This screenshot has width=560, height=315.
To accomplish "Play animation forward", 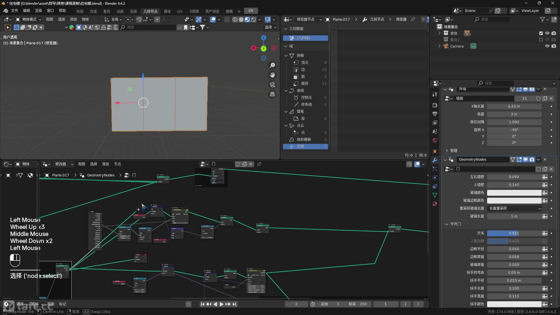I will (x=221, y=304).
